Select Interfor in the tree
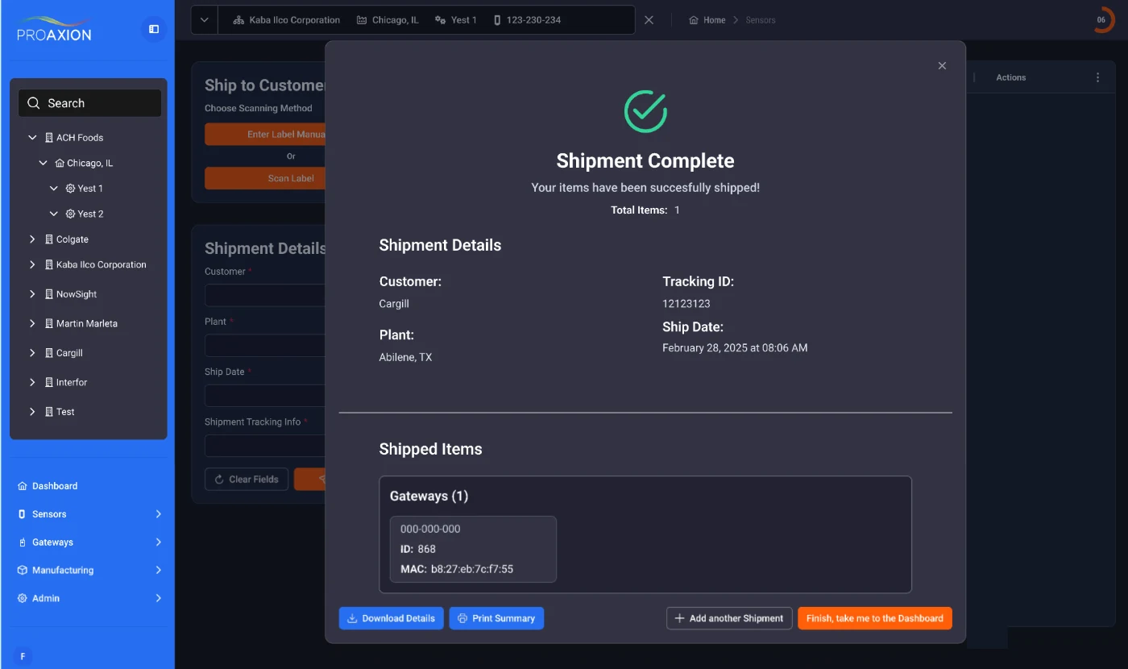Image resolution: width=1128 pixels, height=669 pixels. pos(72,382)
